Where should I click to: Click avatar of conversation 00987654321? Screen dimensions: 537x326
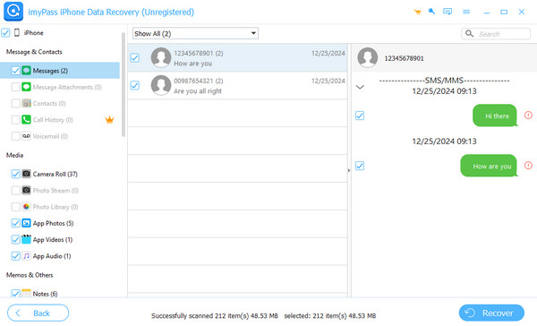(x=161, y=85)
